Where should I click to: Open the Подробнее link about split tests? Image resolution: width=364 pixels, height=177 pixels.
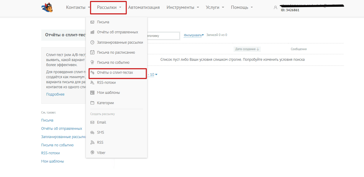click(55, 94)
